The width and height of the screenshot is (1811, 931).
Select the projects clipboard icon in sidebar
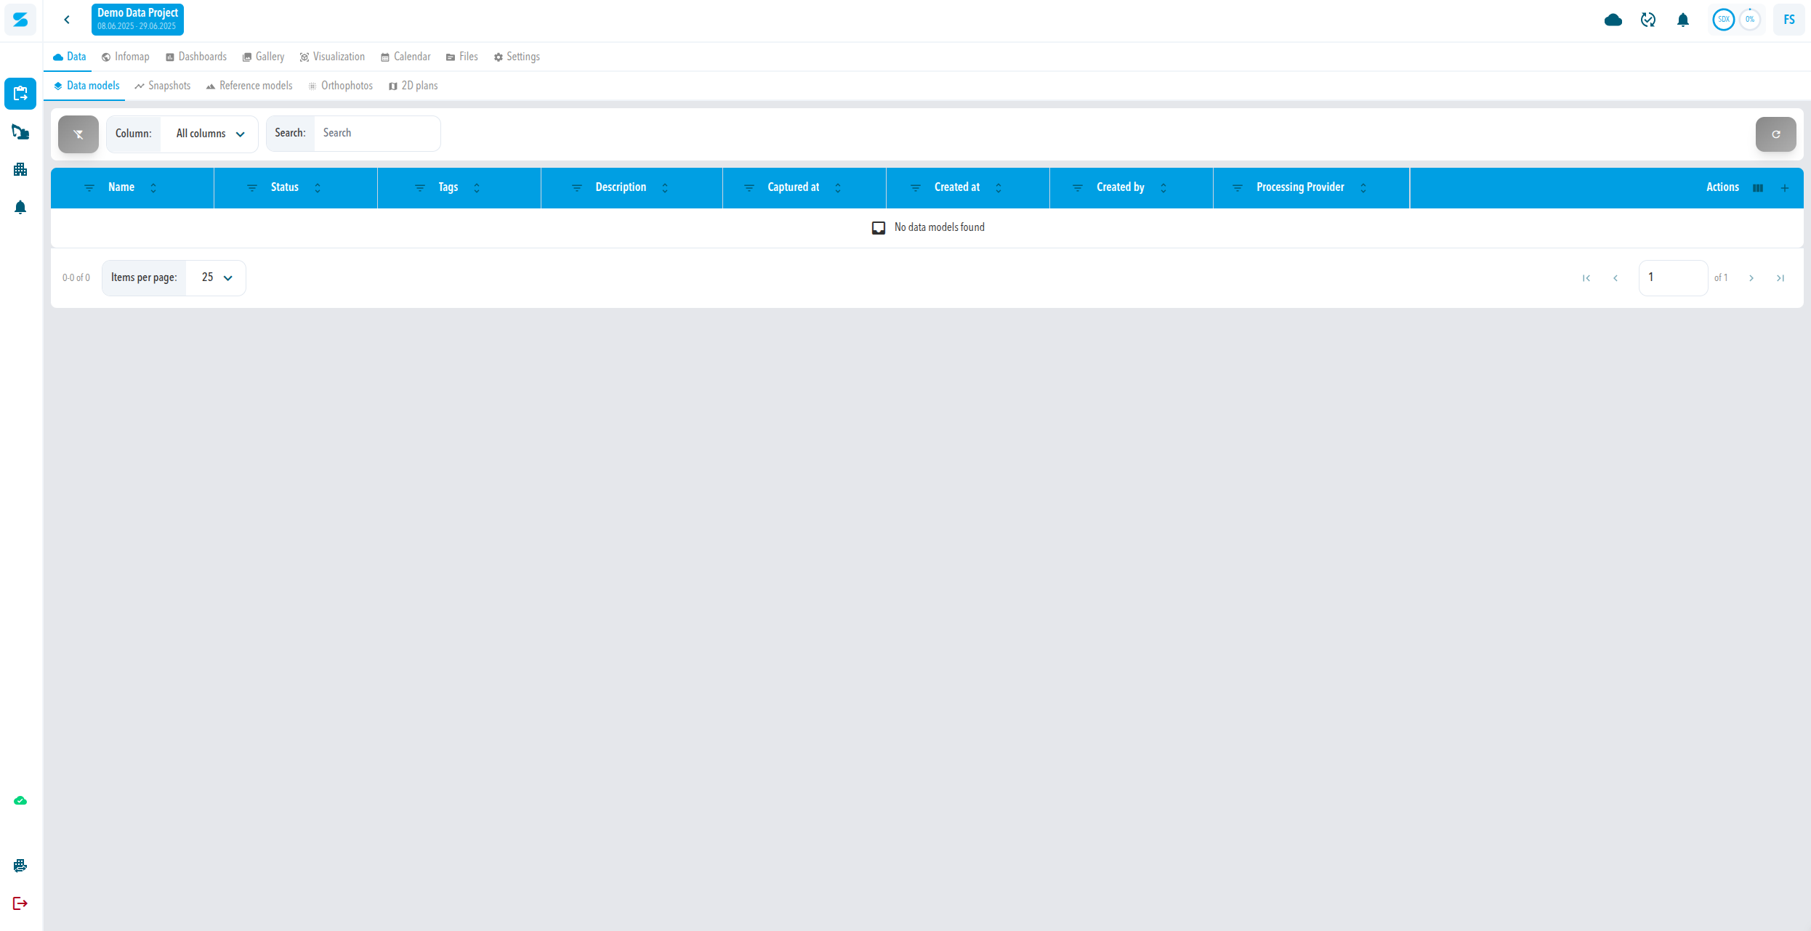click(x=20, y=94)
